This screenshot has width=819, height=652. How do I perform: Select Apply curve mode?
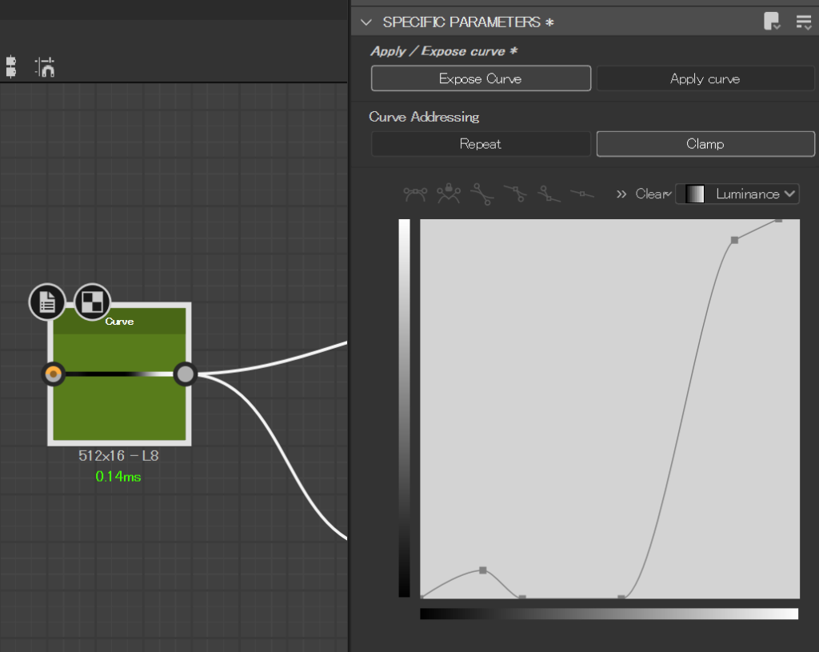[705, 78]
